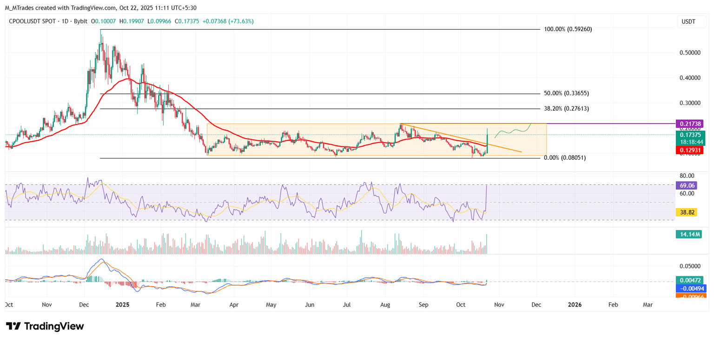Click the teal 0.17375 last price label
The width and height of the screenshot is (714, 341).
(691, 134)
